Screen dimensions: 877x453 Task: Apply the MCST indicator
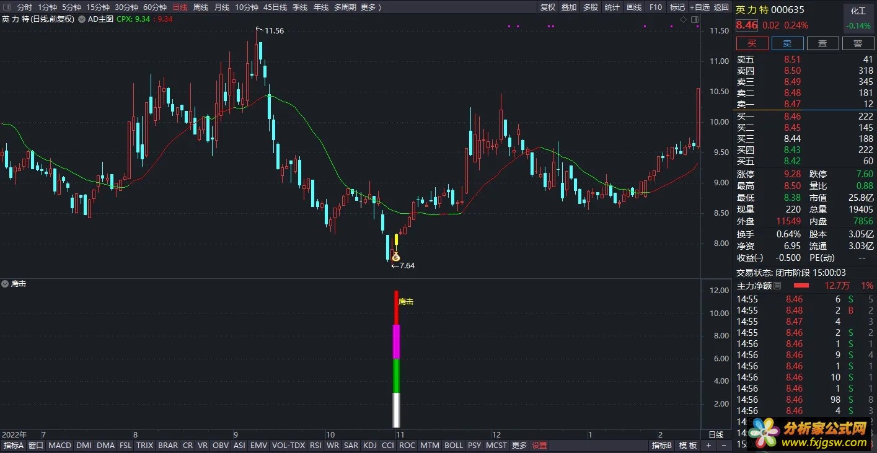[x=496, y=446]
